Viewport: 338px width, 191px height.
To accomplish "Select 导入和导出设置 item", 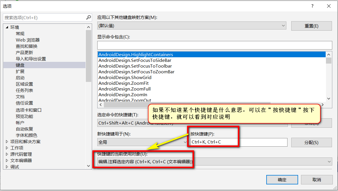I will click(31, 59).
